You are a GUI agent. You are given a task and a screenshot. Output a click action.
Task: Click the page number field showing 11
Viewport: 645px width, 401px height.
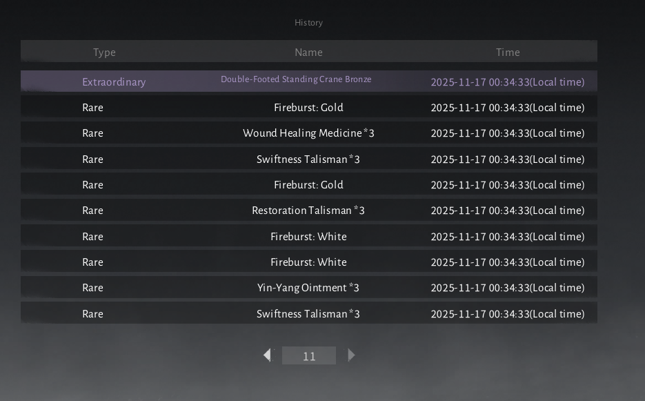[309, 356]
